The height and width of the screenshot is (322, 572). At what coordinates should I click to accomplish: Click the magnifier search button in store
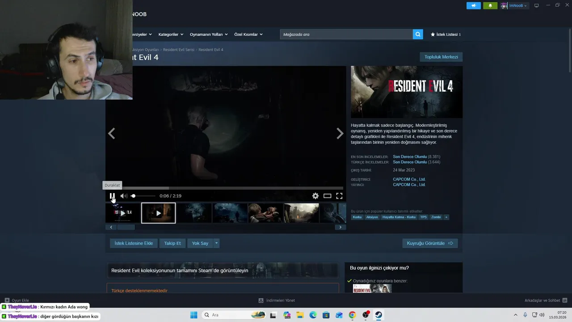pos(418,34)
